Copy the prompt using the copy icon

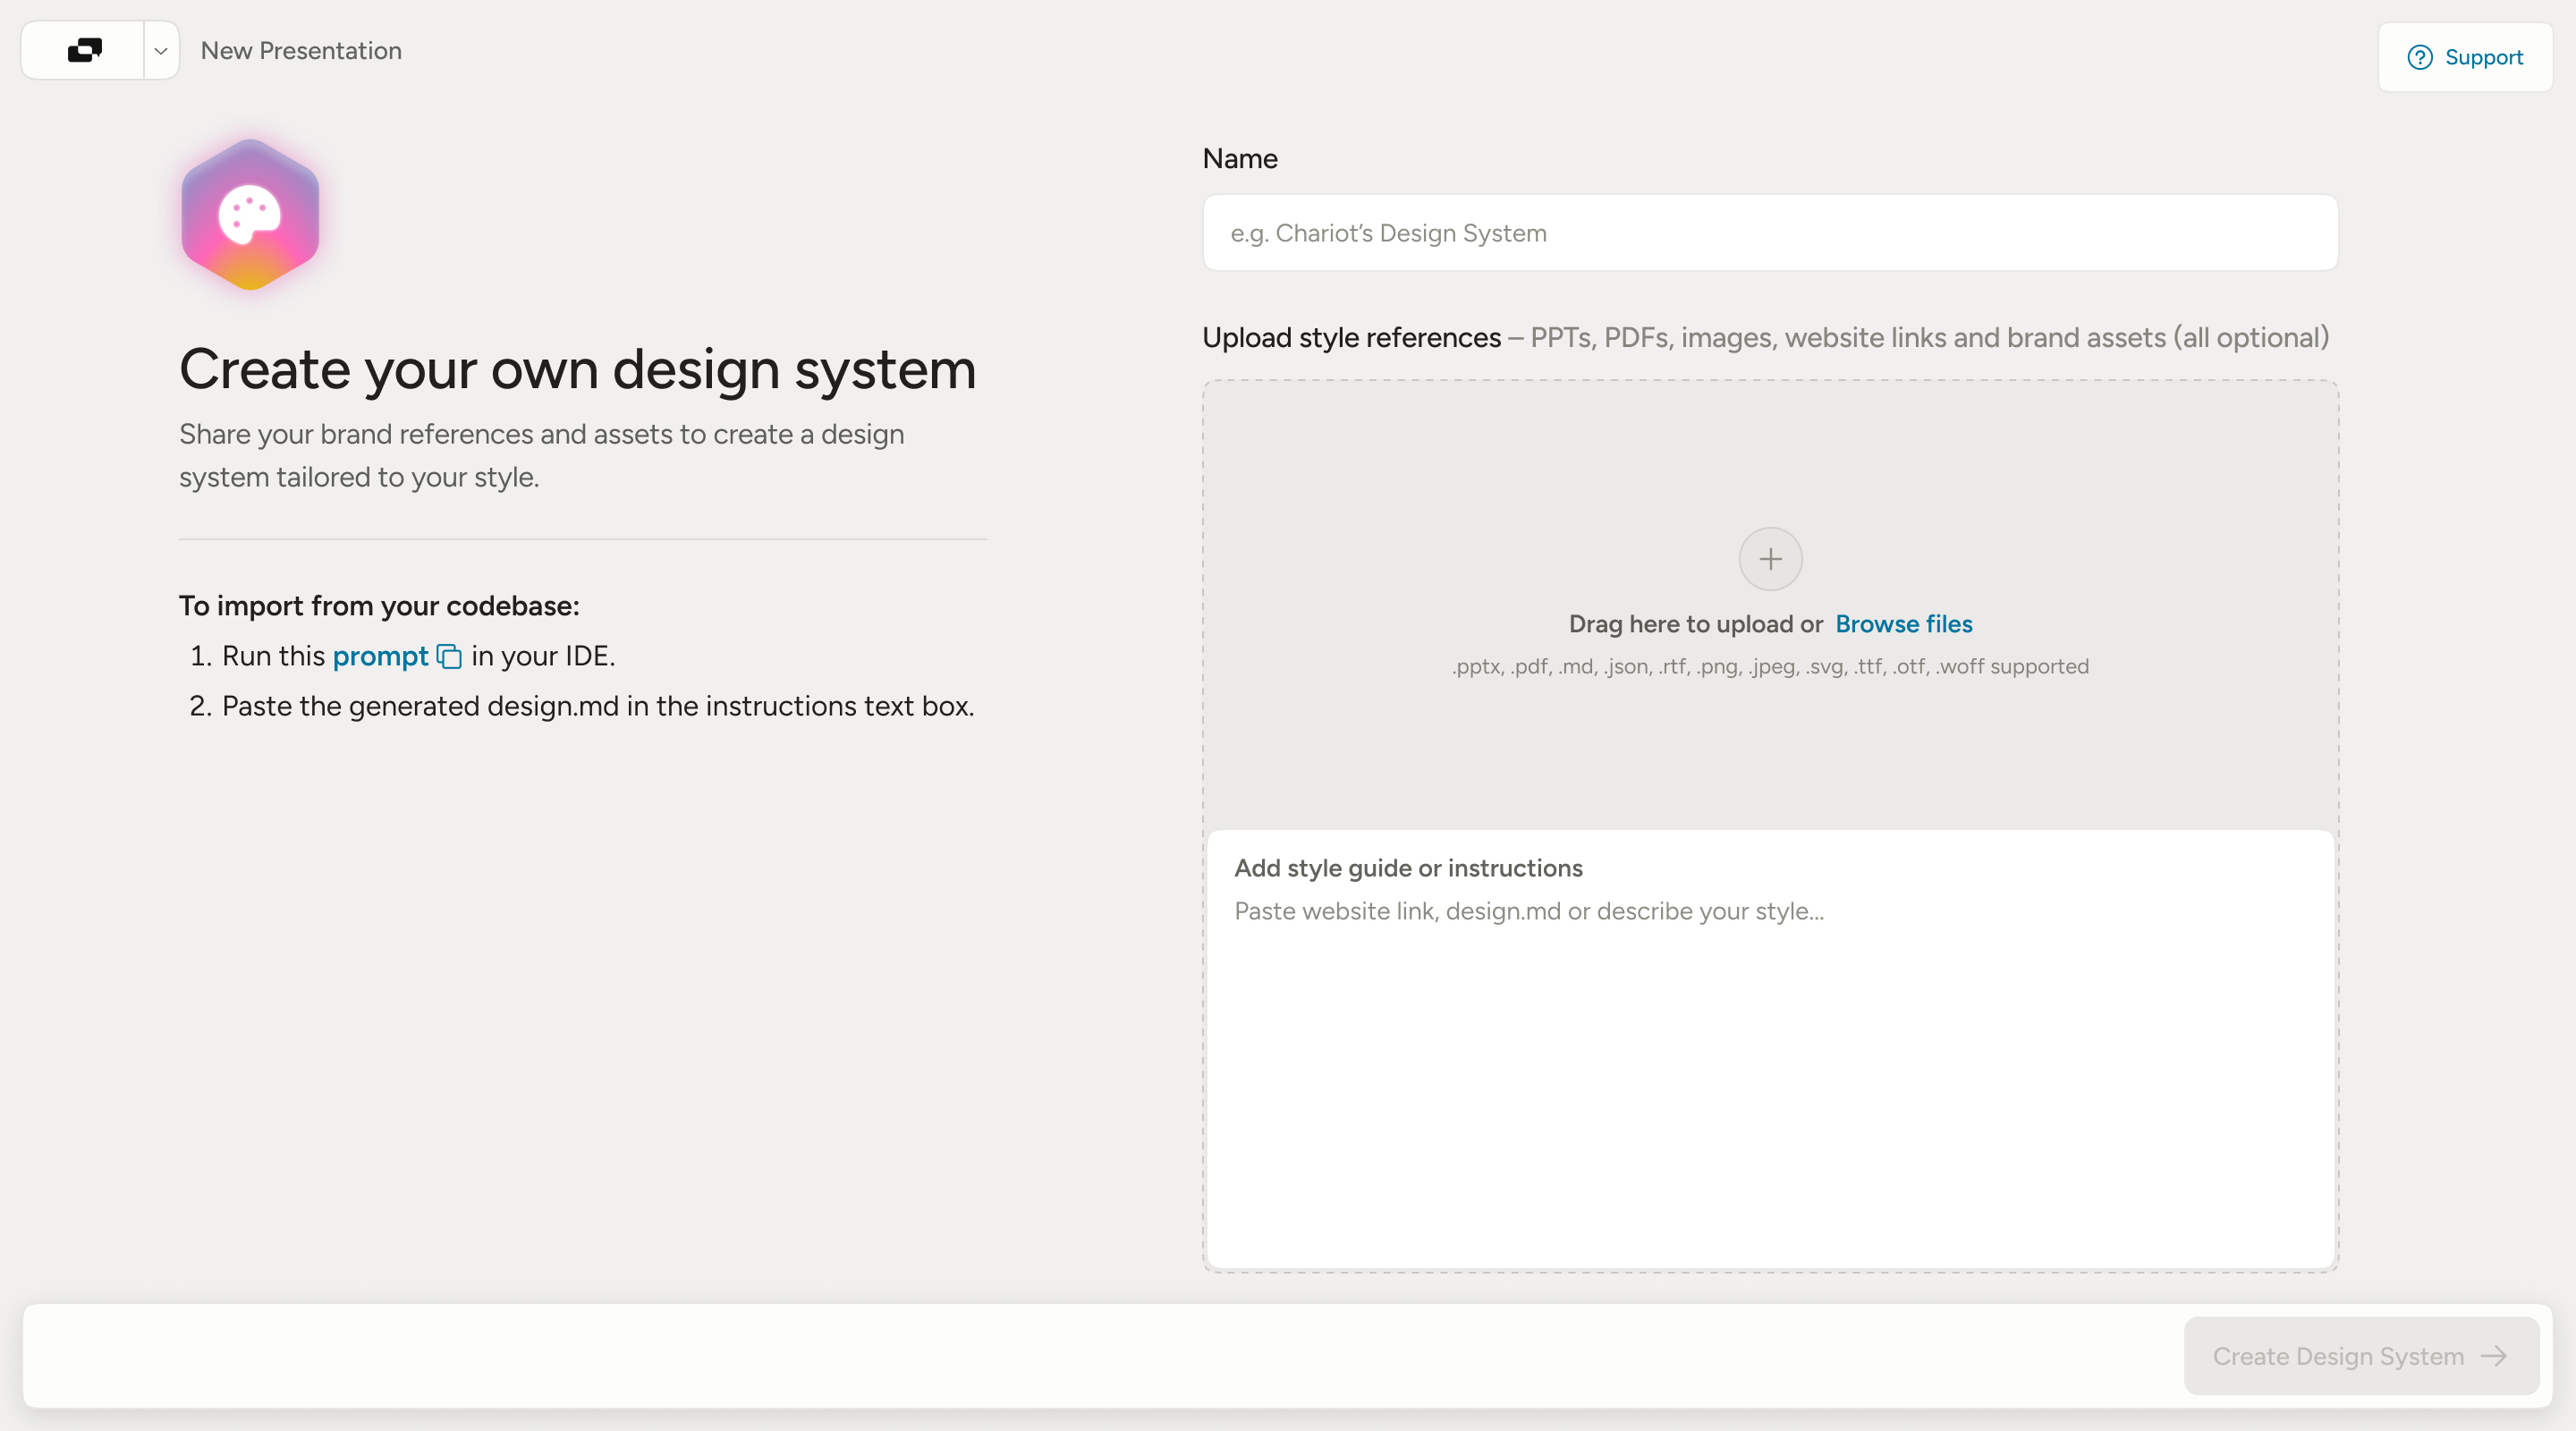pyautogui.click(x=449, y=657)
